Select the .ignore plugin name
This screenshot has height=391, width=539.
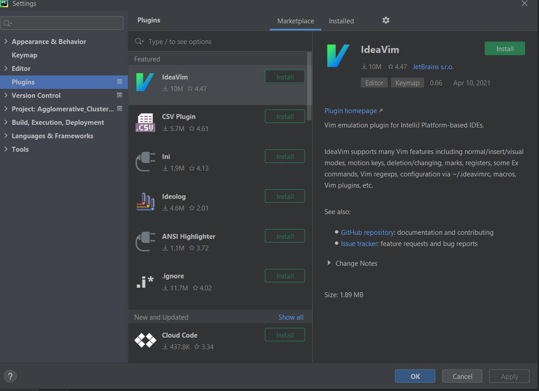pyautogui.click(x=173, y=276)
